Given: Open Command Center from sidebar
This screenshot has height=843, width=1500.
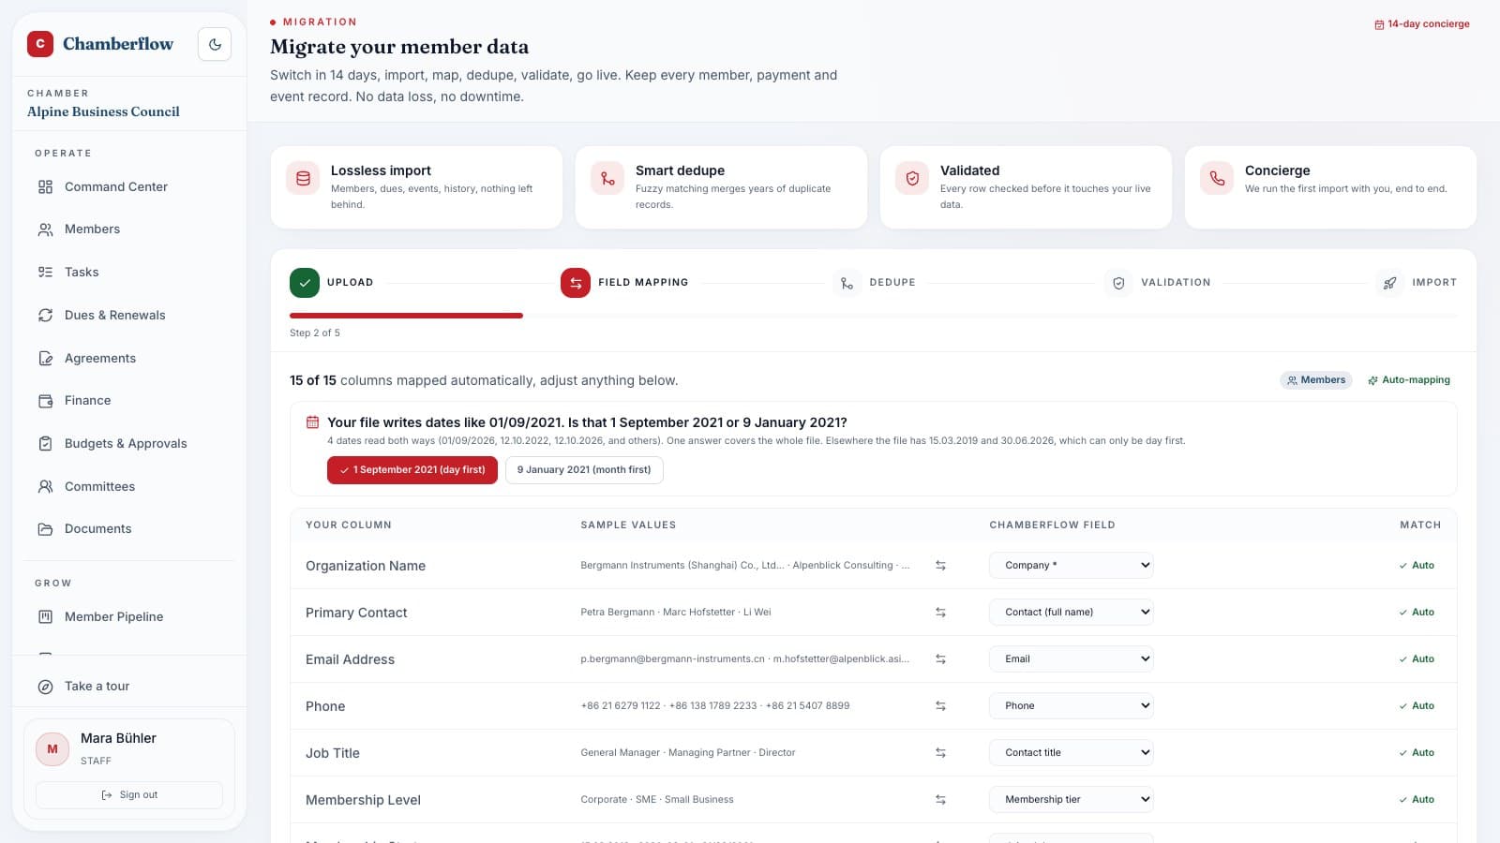Looking at the screenshot, I should coord(116,186).
